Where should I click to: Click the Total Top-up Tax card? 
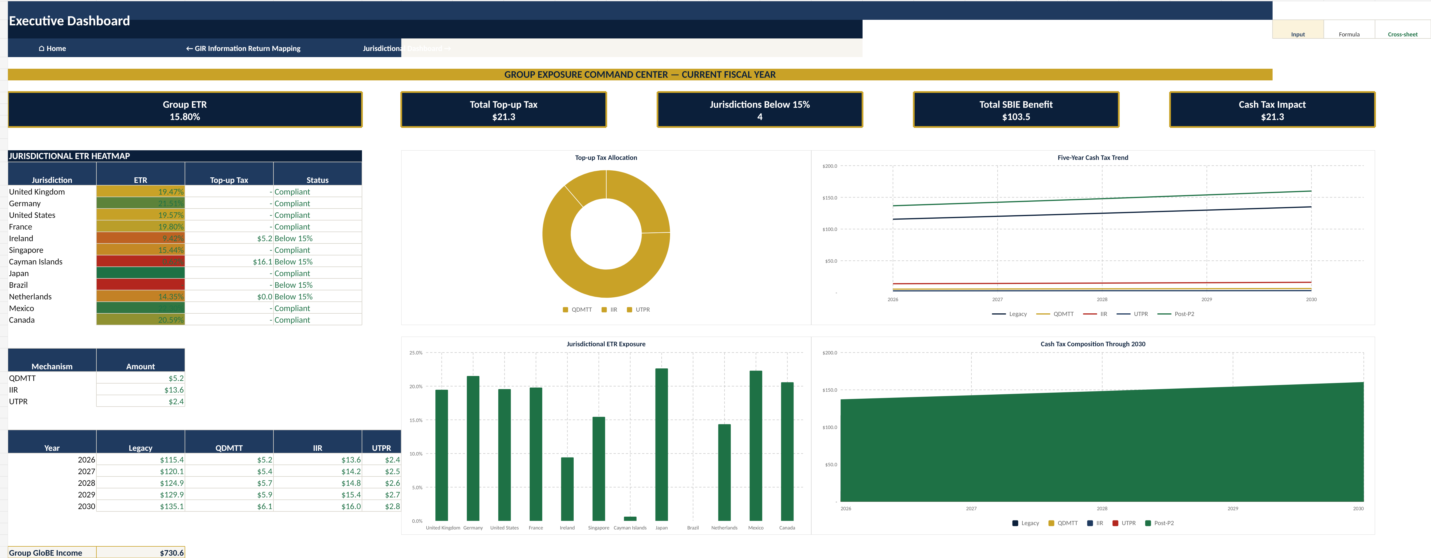pos(503,110)
